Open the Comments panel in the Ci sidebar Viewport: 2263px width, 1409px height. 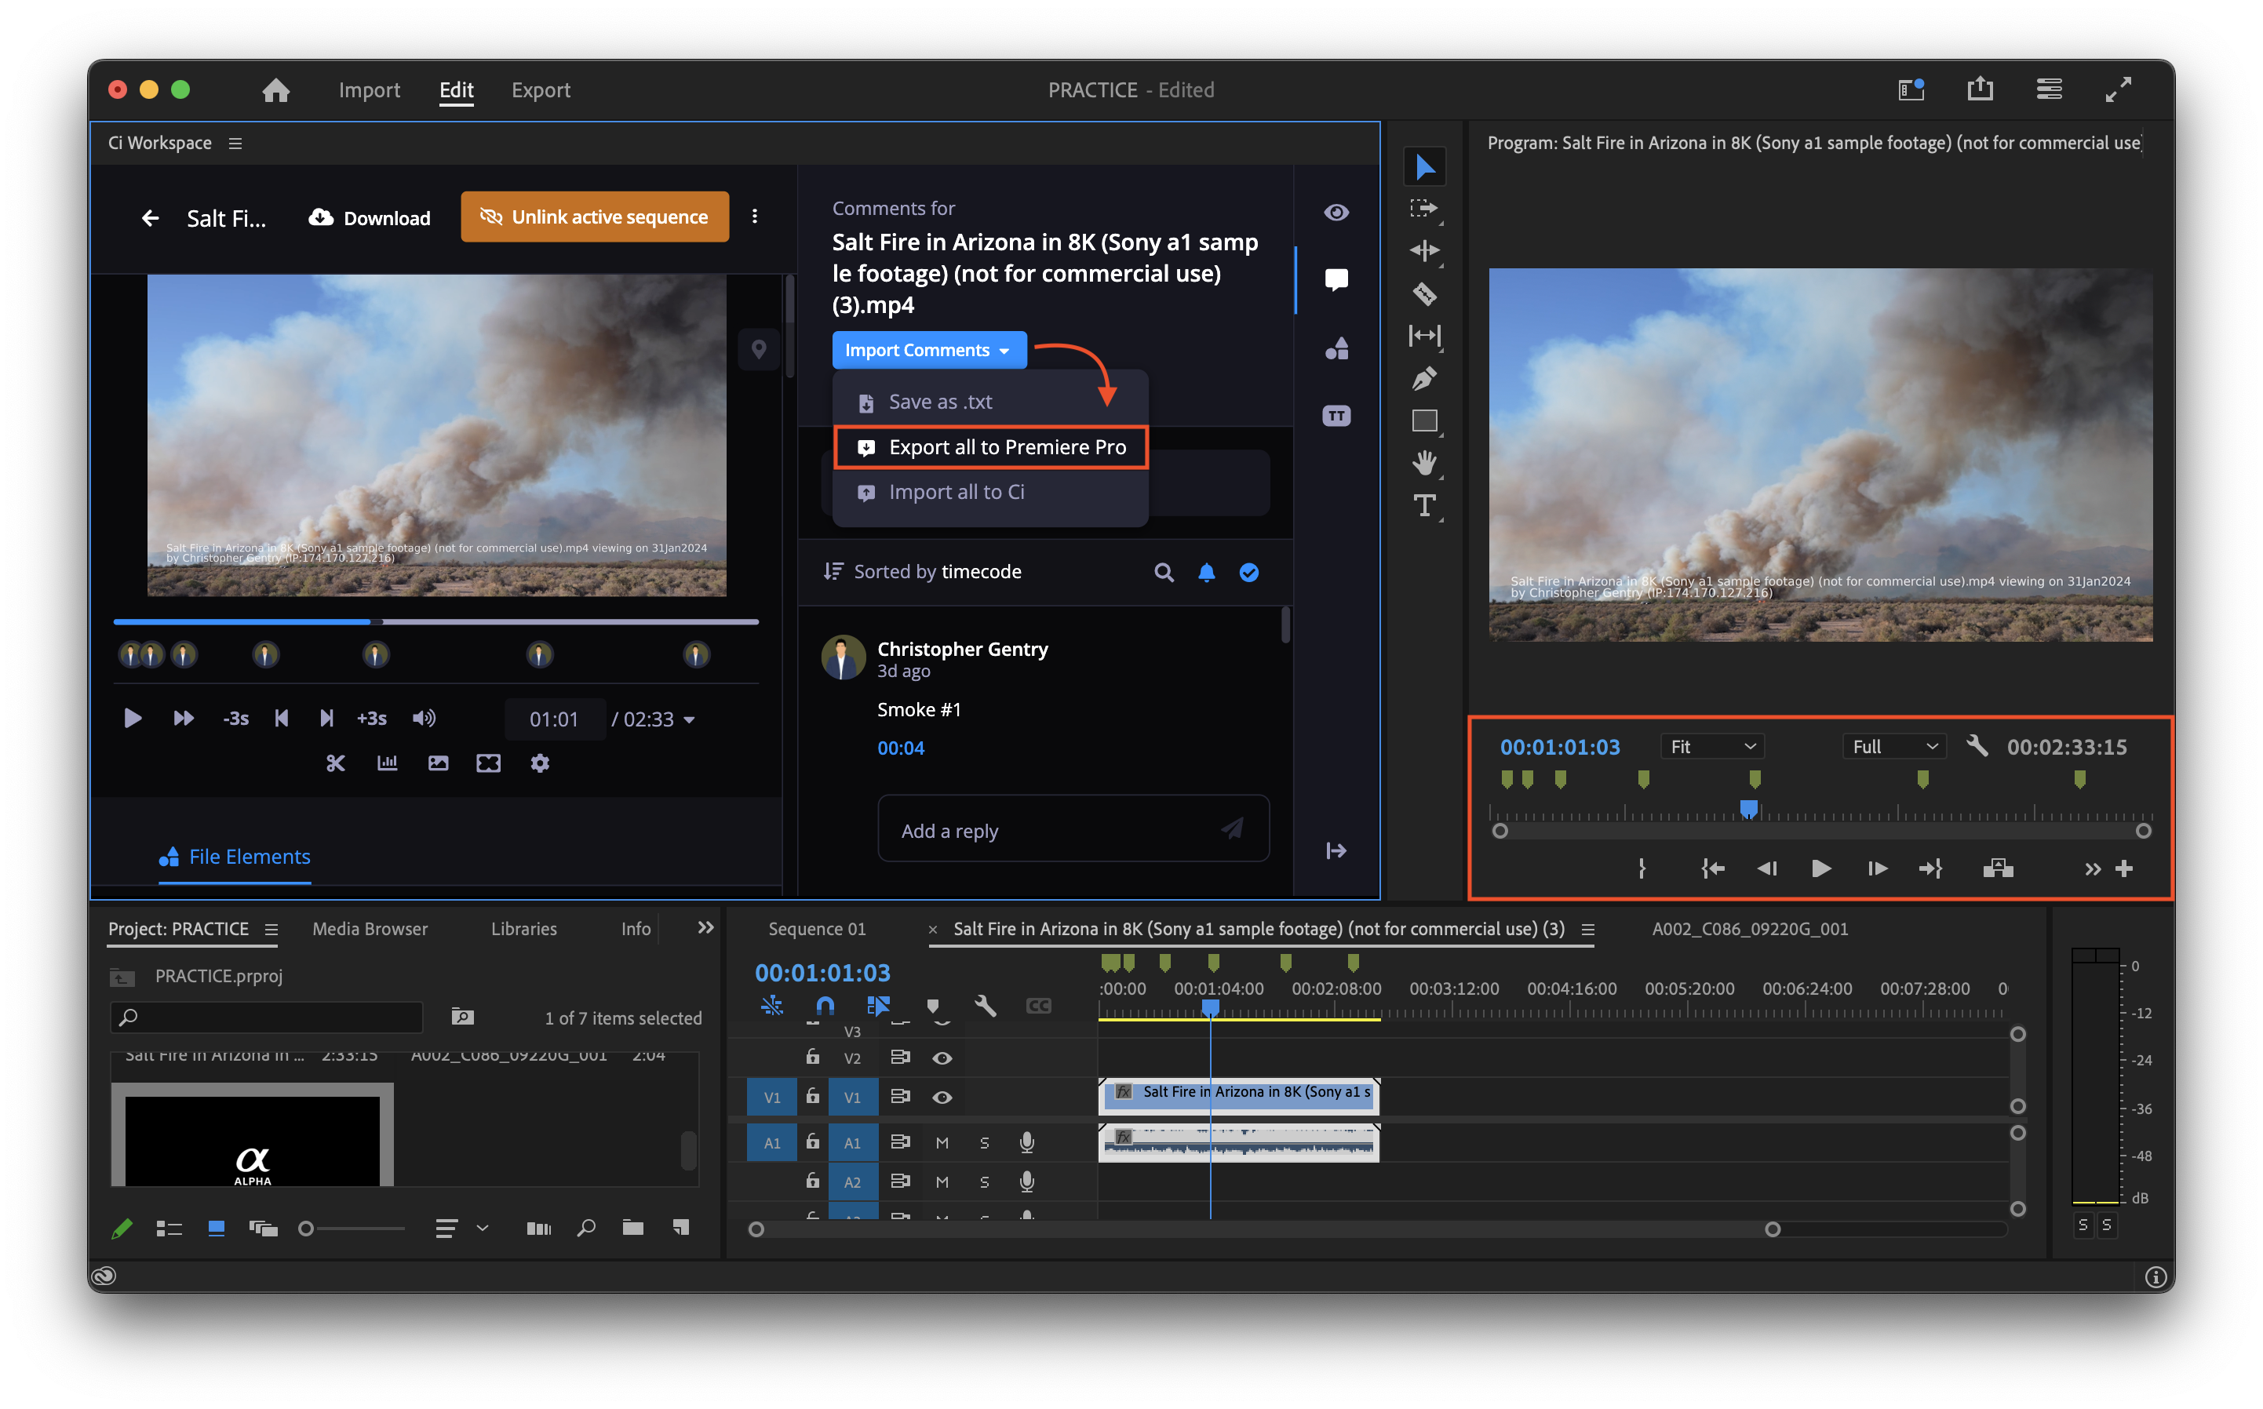1336,279
